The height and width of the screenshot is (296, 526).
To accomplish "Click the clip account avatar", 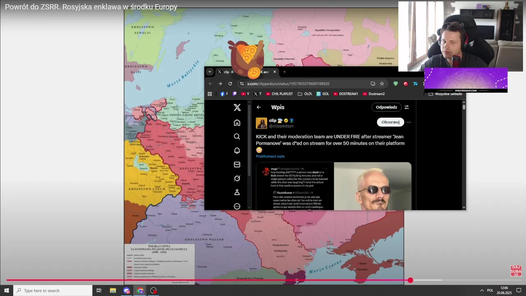I will [x=261, y=123].
